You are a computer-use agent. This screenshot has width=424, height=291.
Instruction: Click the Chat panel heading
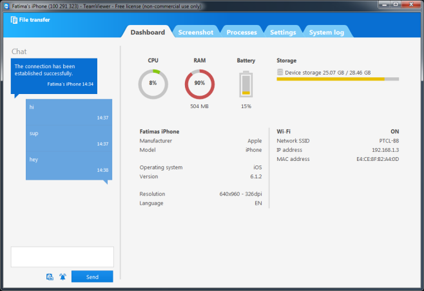pyautogui.click(x=19, y=52)
